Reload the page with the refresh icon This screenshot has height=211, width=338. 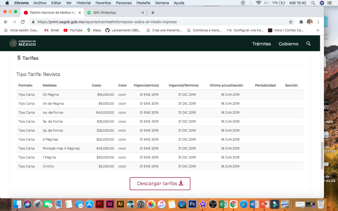click(23, 22)
